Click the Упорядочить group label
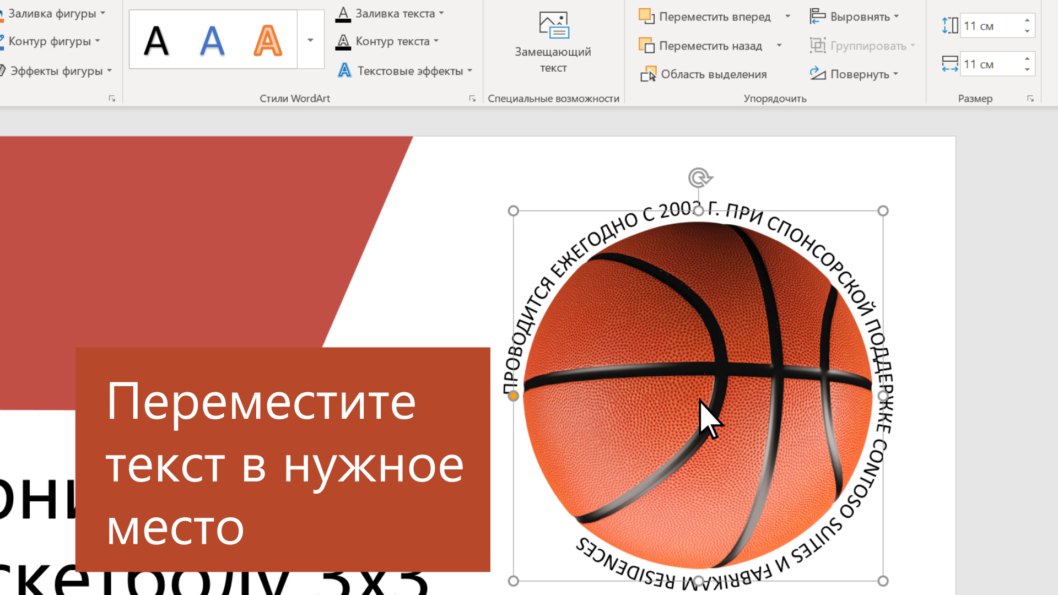Image resolution: width=1058 pixels, height=595 pixels. [775, 99]
